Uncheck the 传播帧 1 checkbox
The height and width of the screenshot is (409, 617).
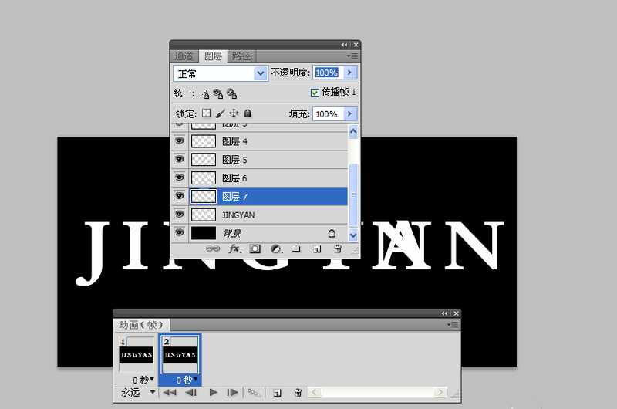[315, 93]
